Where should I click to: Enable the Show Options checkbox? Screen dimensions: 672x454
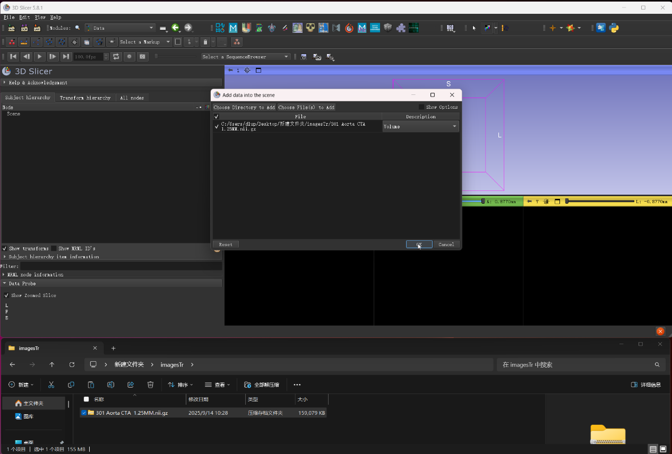pos(421,107)
